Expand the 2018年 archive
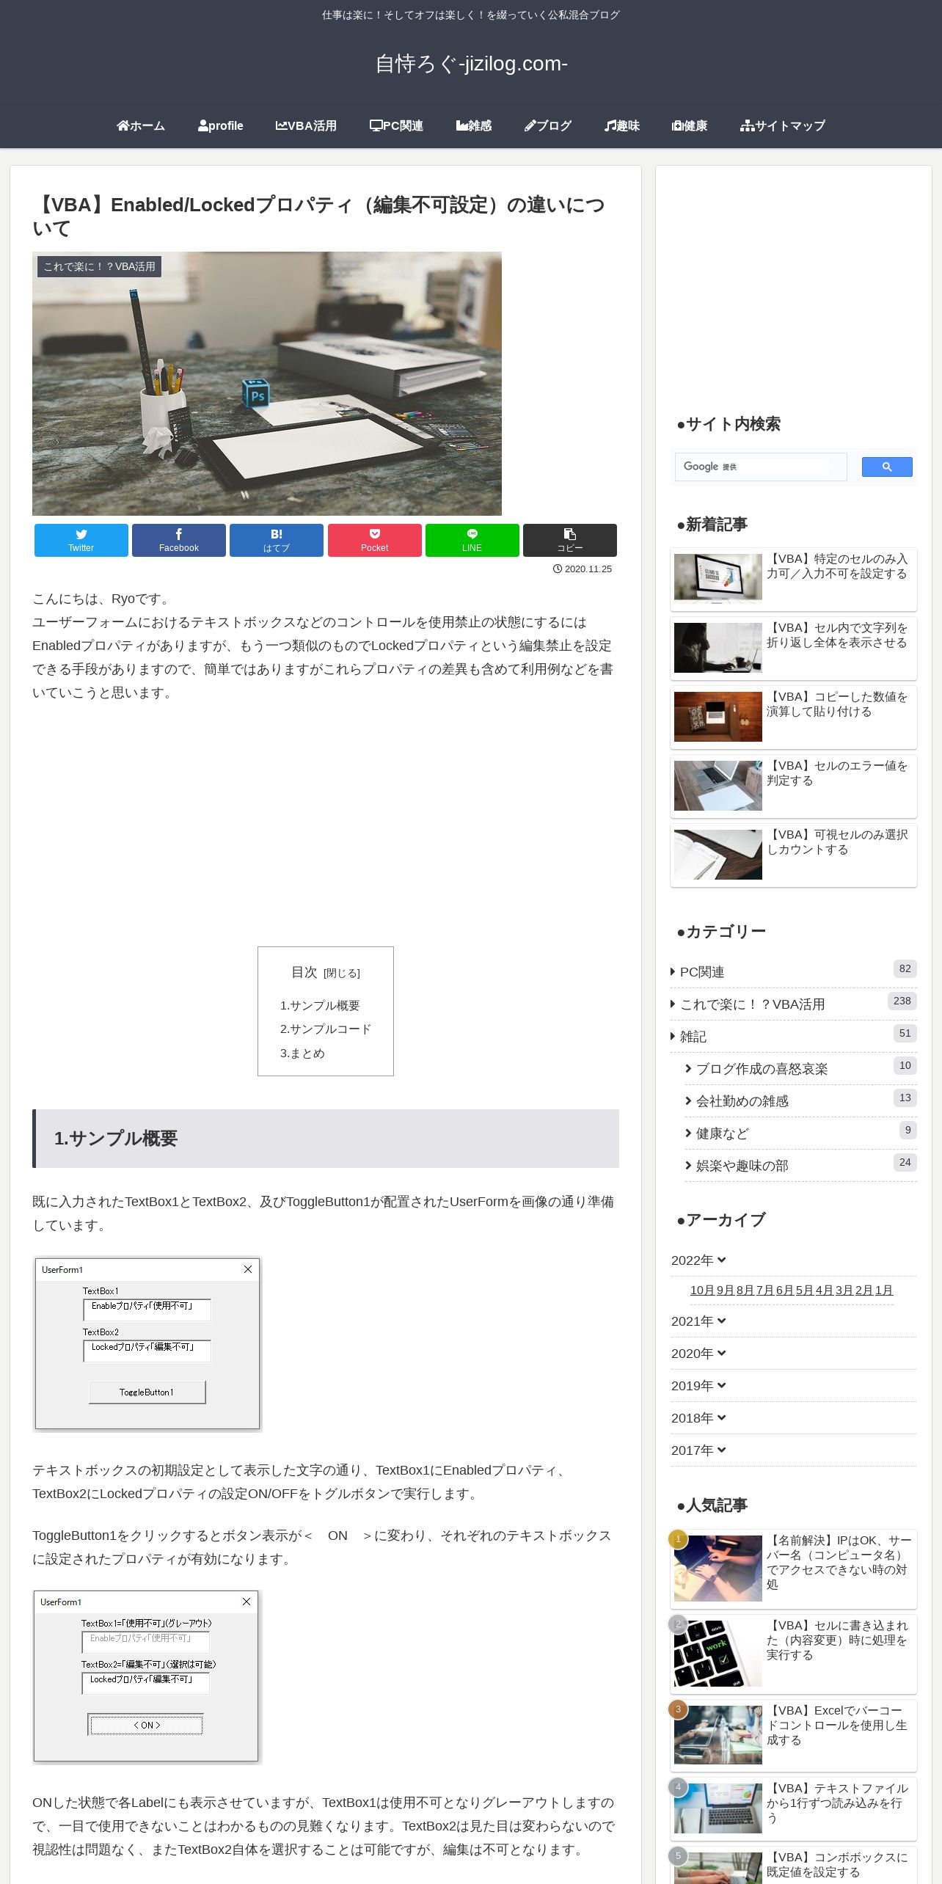 pyautogui.click(x=698, y=1418)
